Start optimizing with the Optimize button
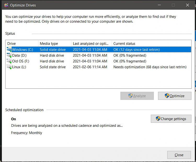The height and width of the screenshot is (162, 196). pyautogui.click(x=175, y=96)
